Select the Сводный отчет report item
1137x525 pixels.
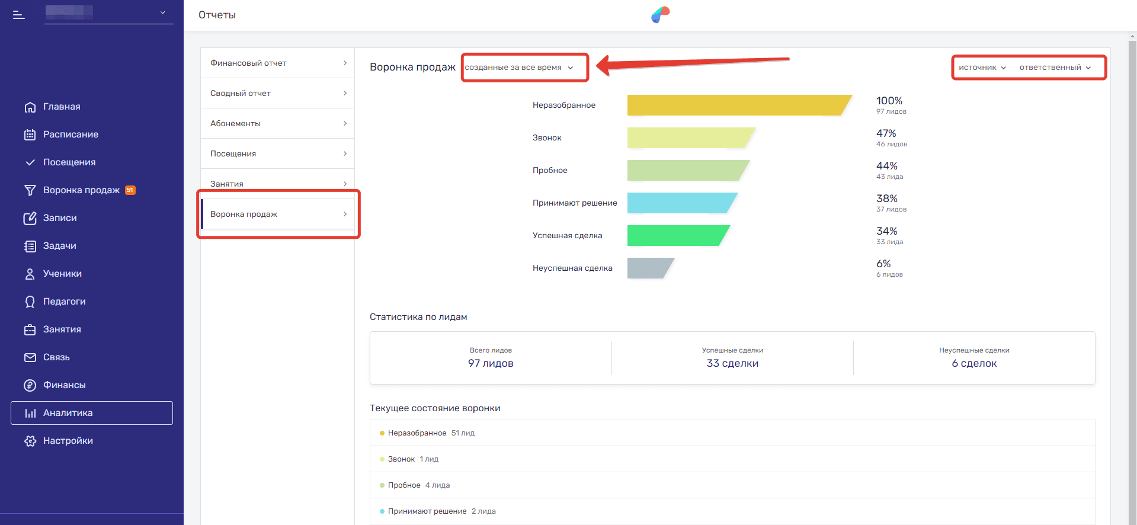pos(277,94)
